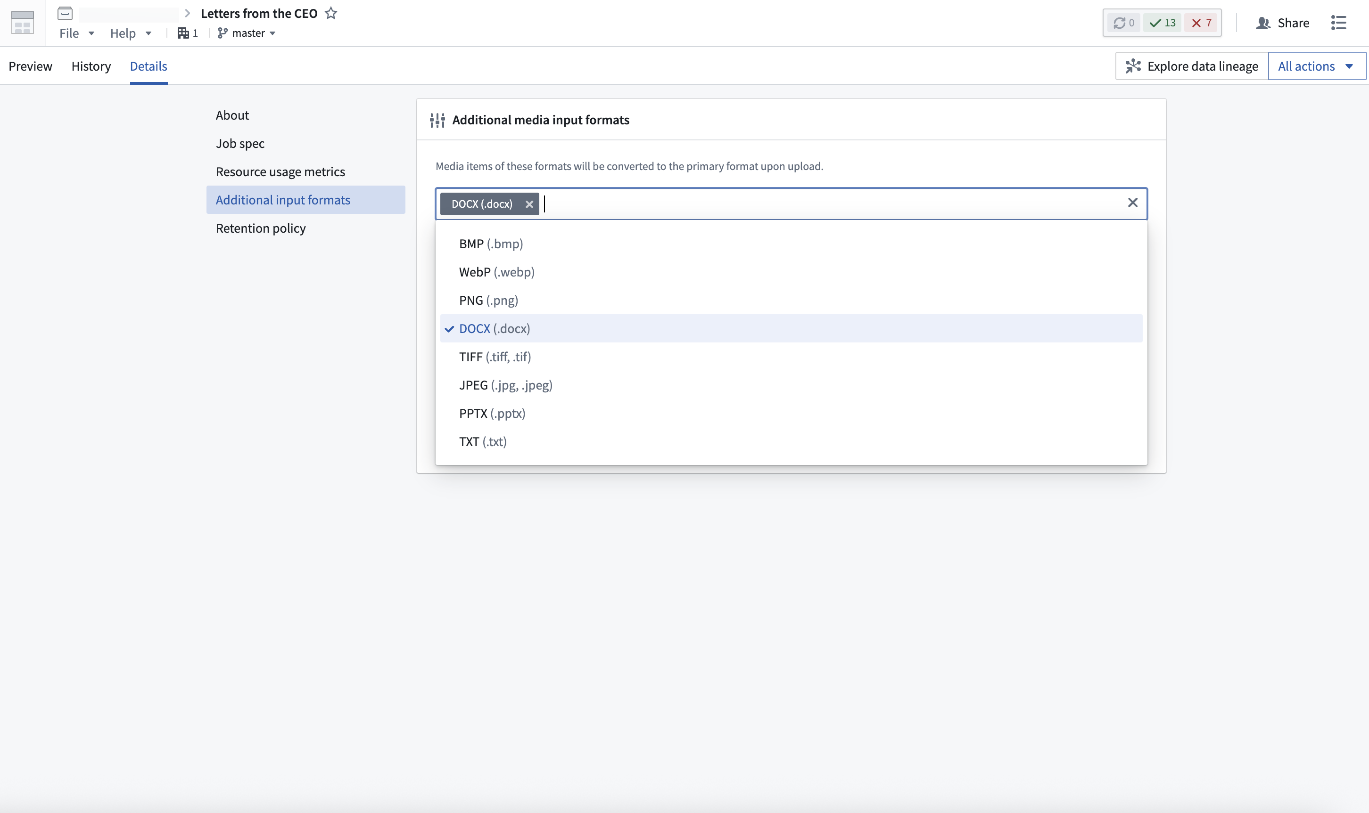The image size is (1369, 813).
Task: Remove the DOCX (.docx) chip
Action: point(529,204)
